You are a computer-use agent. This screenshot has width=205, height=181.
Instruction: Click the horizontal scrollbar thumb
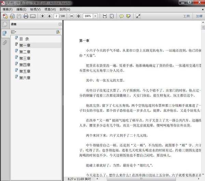pyautogui.click(x=141, y=179)
